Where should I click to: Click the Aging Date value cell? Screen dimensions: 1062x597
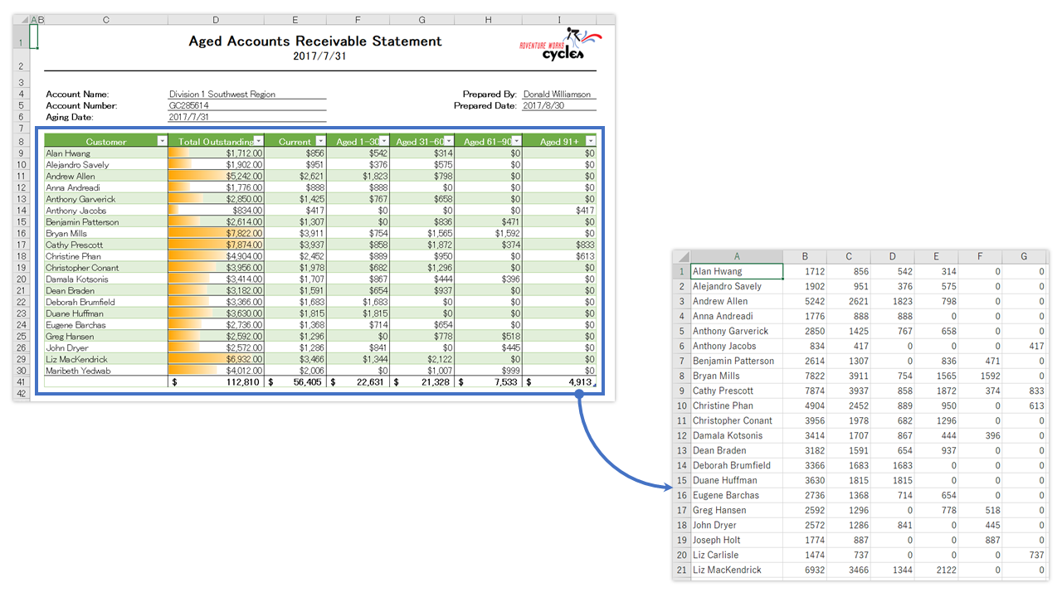[247, 118]
